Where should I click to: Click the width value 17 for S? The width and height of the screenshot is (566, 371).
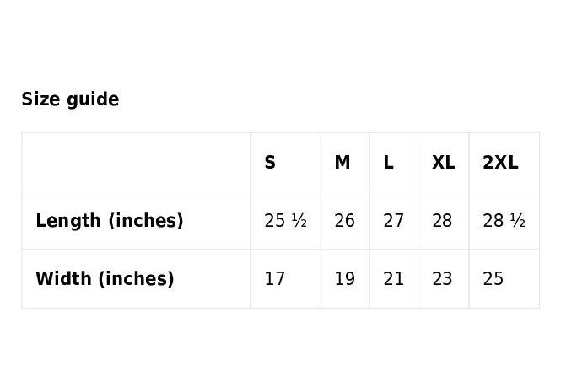point(275,278)
